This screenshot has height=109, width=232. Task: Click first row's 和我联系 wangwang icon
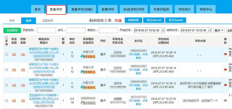[88, 56]
